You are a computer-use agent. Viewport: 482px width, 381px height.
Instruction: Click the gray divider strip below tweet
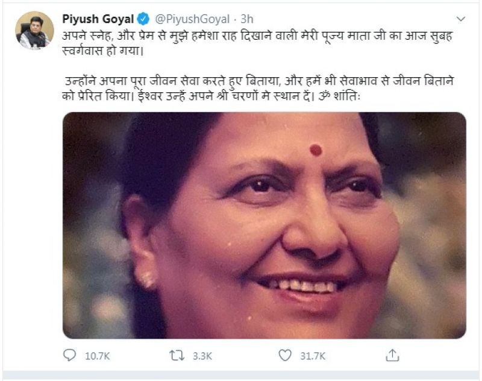point(241,377)
